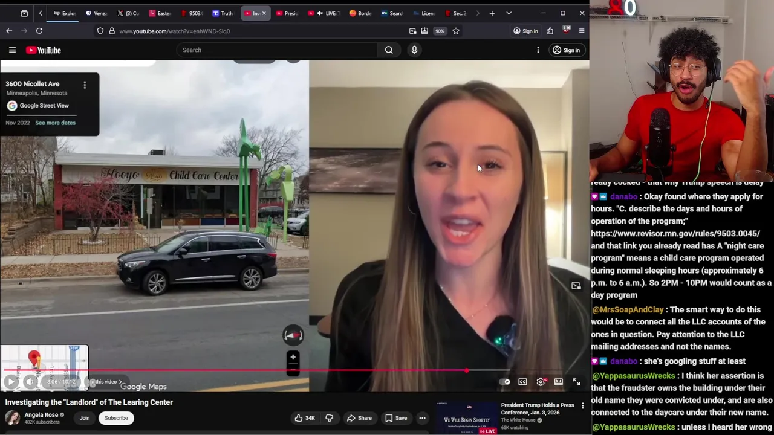The width and height of the screenshot is (774, 435).
Task: Open the Firefox extensions puzzle icon
Action: (x=550, y=31)
